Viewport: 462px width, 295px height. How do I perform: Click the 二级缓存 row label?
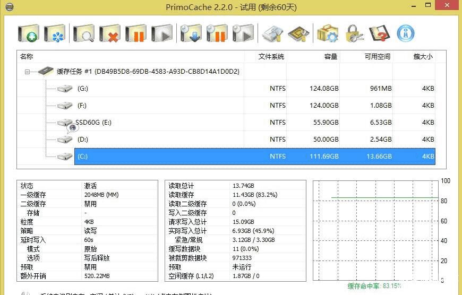(x=33, y=204)
